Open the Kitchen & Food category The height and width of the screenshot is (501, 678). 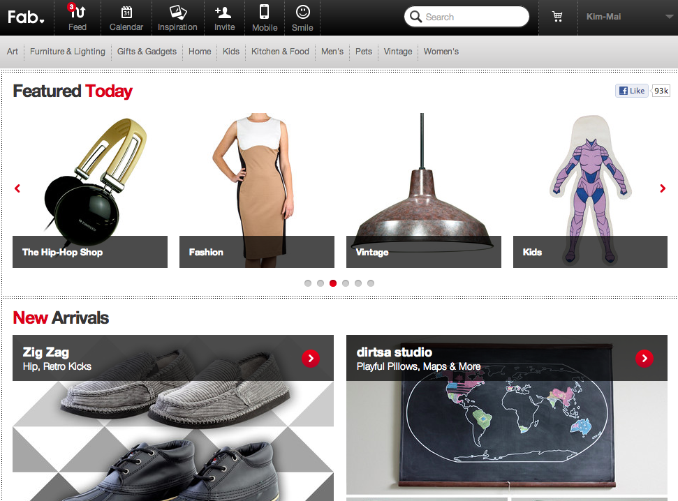pos(280,52)
